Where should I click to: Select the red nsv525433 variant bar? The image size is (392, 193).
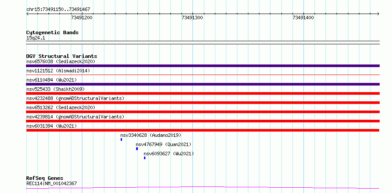pyautogui.click(x=203, y=93)
